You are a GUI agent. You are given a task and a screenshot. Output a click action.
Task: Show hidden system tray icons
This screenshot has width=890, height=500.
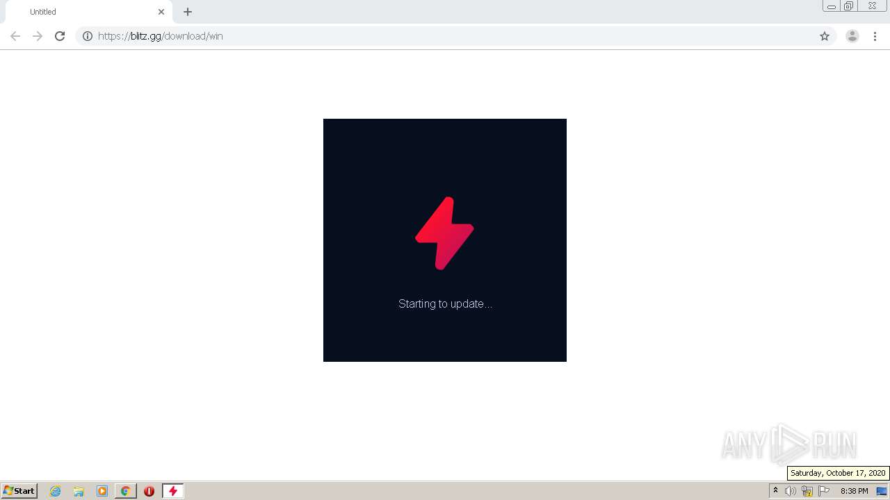[x=776, y=491]
